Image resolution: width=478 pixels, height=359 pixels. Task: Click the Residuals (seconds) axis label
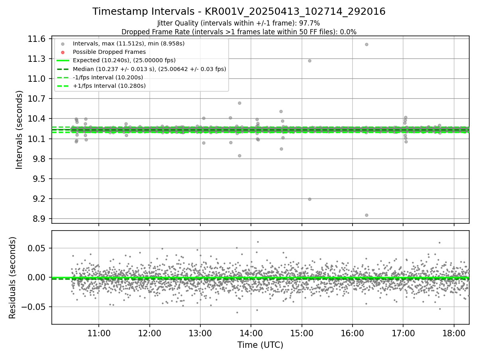click(x=12, y=278)
